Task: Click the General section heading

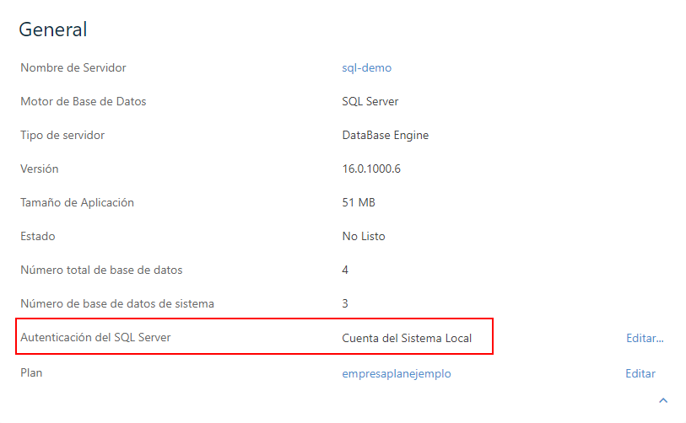Action: [53, 29]
